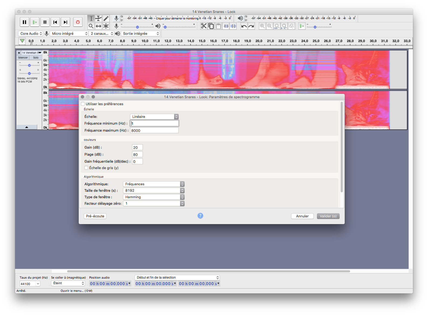
Task: Toggle the track Silencer (mute) button
Action: click(x=23, y=57)
